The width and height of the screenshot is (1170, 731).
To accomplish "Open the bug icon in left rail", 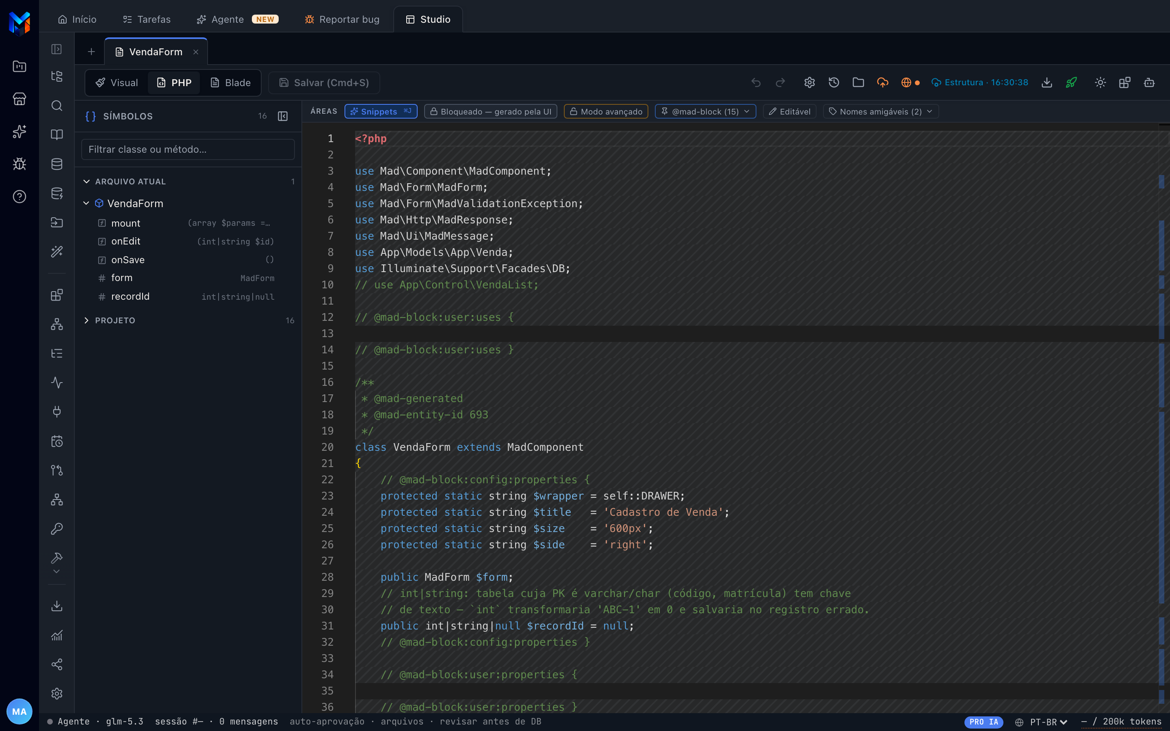I will pyautogui.click(x=19, y=164).
